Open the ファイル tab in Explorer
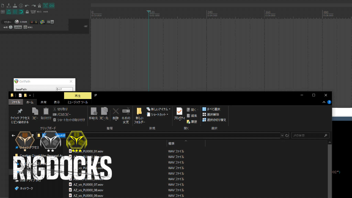This screenshot has height=198, width=352. [16, 102]
